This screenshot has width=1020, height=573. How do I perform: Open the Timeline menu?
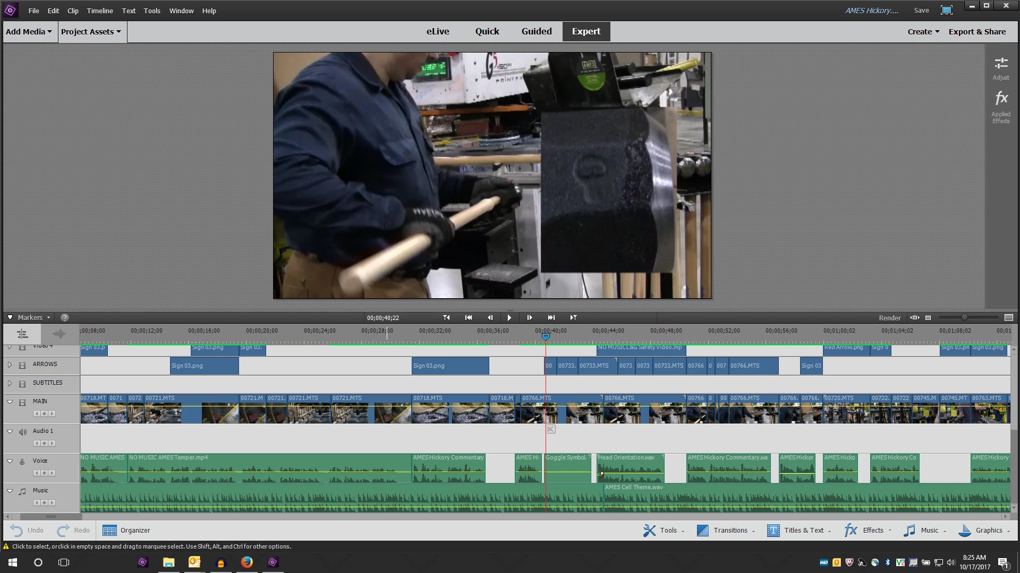click(99, 11)
